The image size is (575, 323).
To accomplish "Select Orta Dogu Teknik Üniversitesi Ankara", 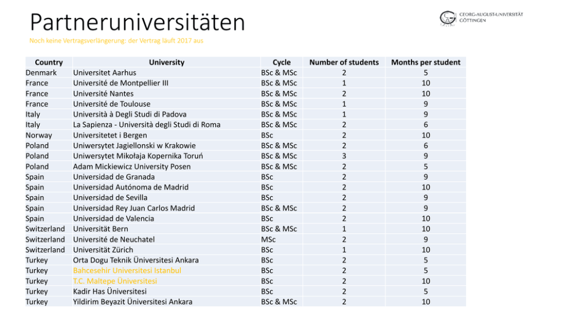I will point(136,260).
